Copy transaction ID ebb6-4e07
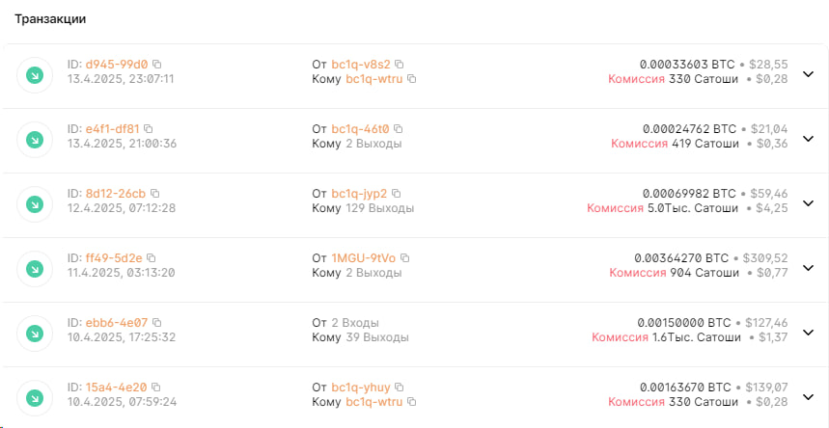The height and width of the screenshot is (428, 829). (x=156, y=322)
